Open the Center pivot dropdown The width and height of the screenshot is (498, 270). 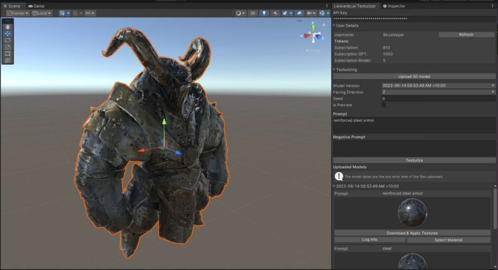click(18, 13)
